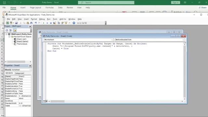
Task: Toggle Design Mode icon in toolbar
Action: (x=54, y=23)
